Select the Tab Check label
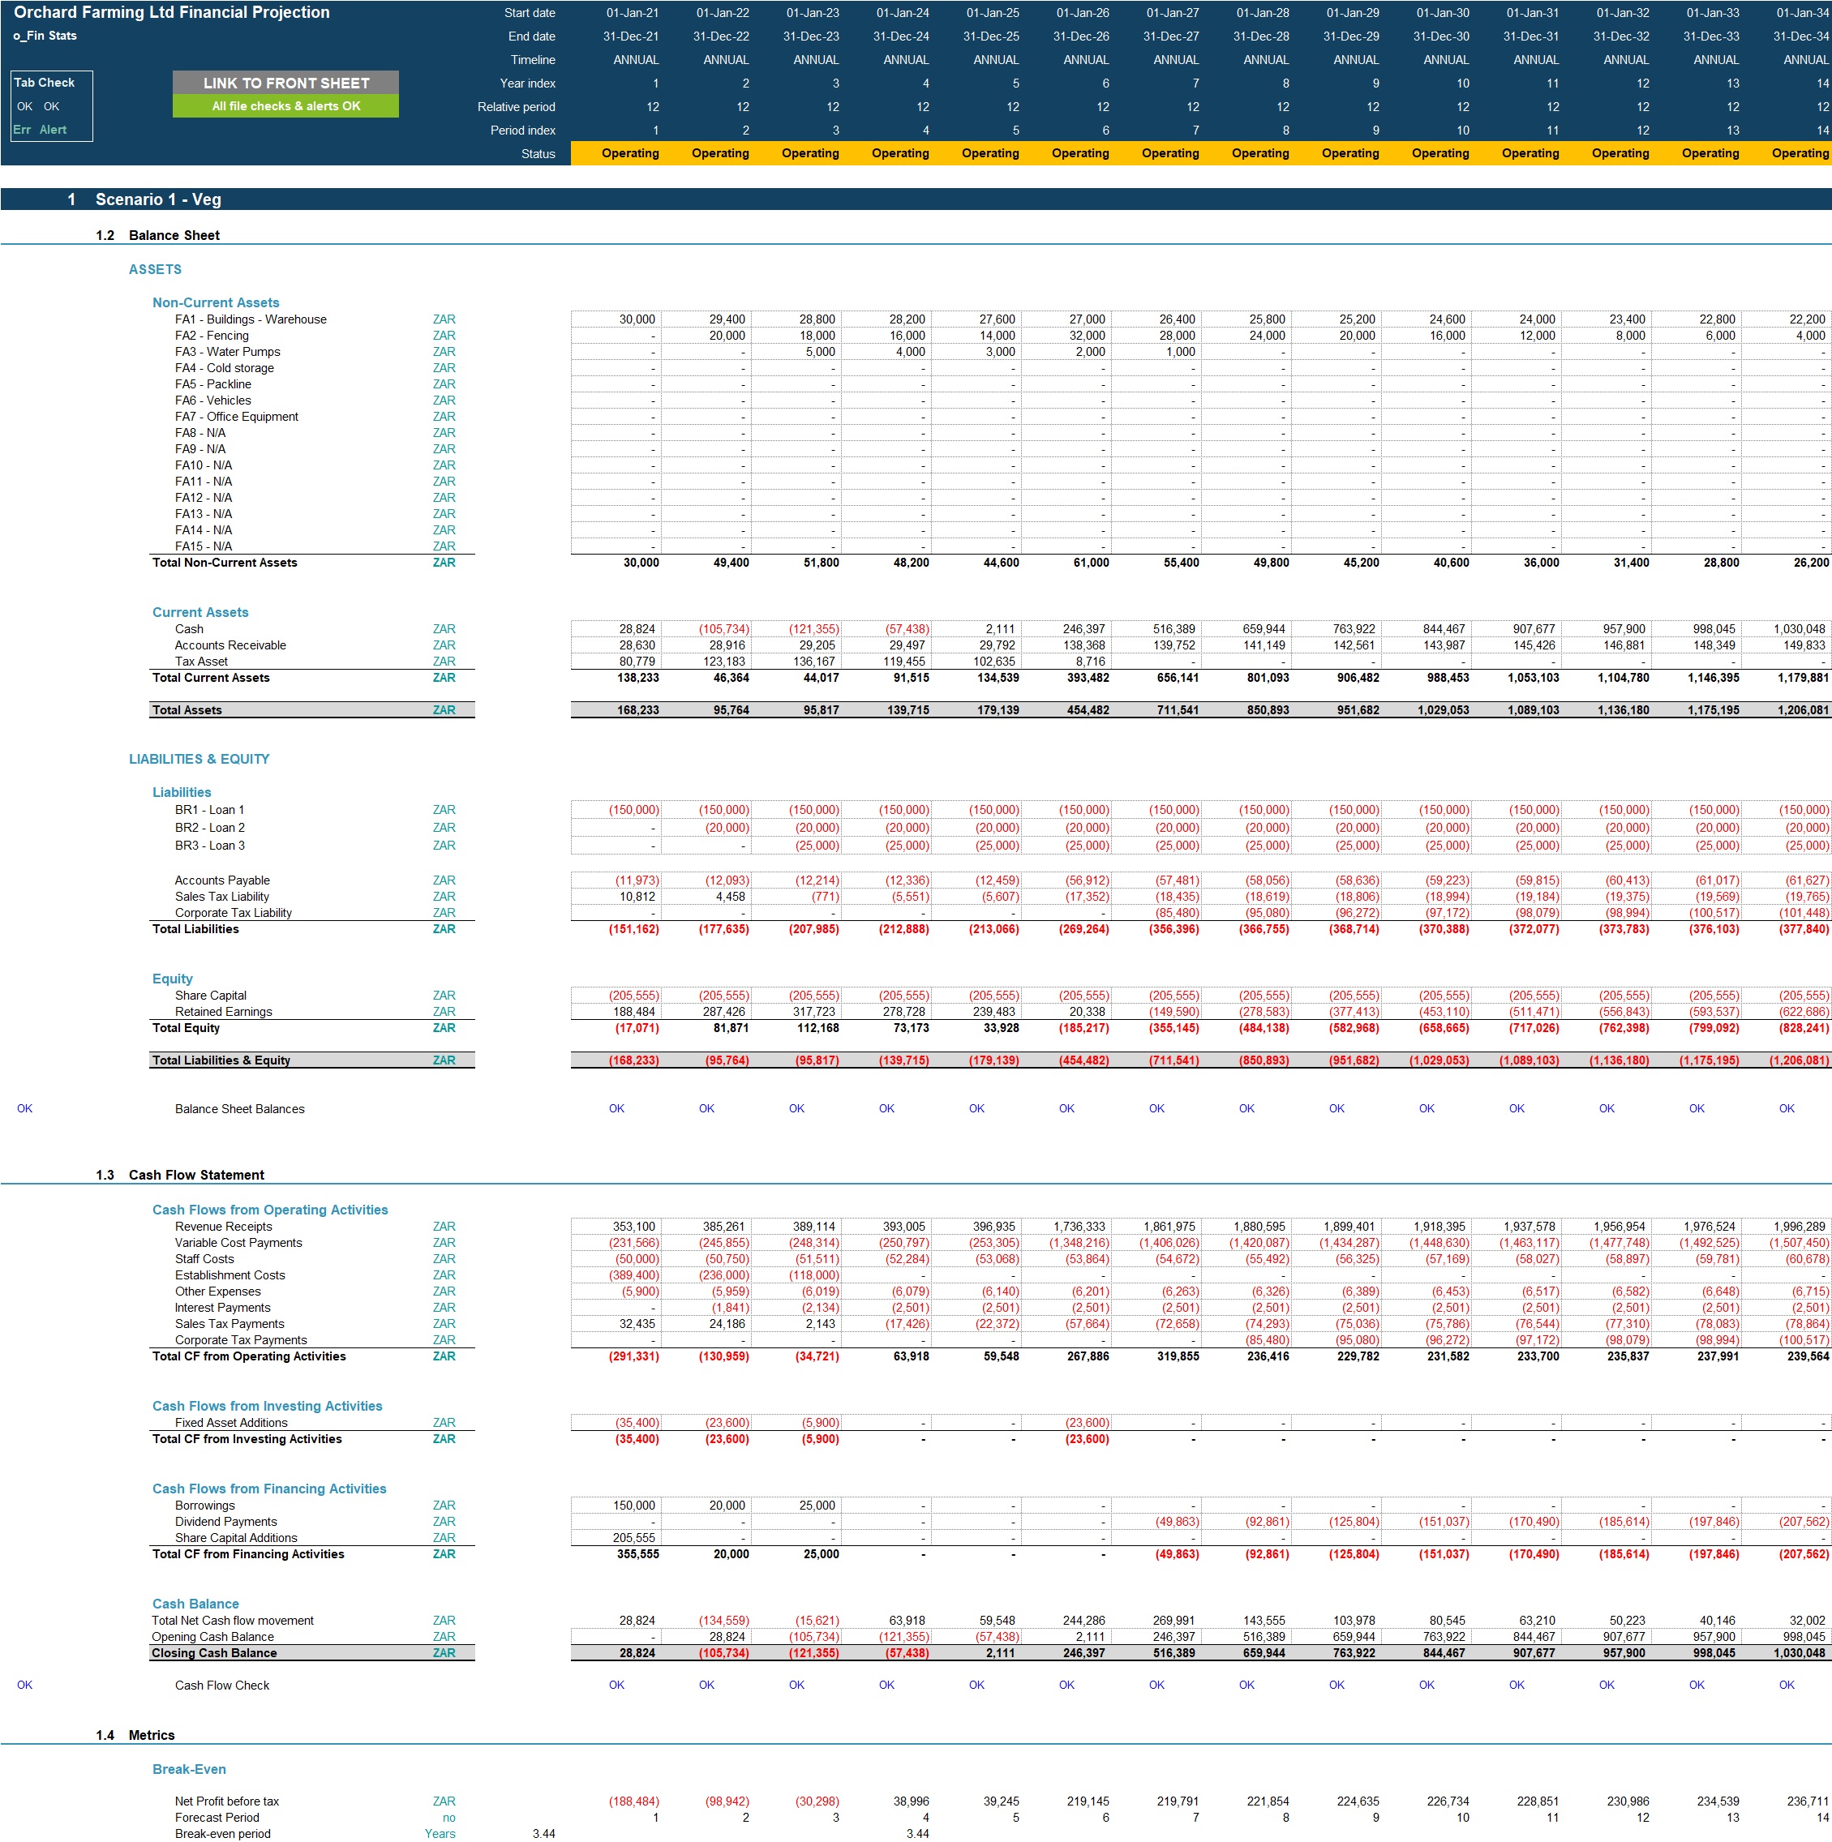Screen dimensions: 1832x1842 [x=44, y=83]
